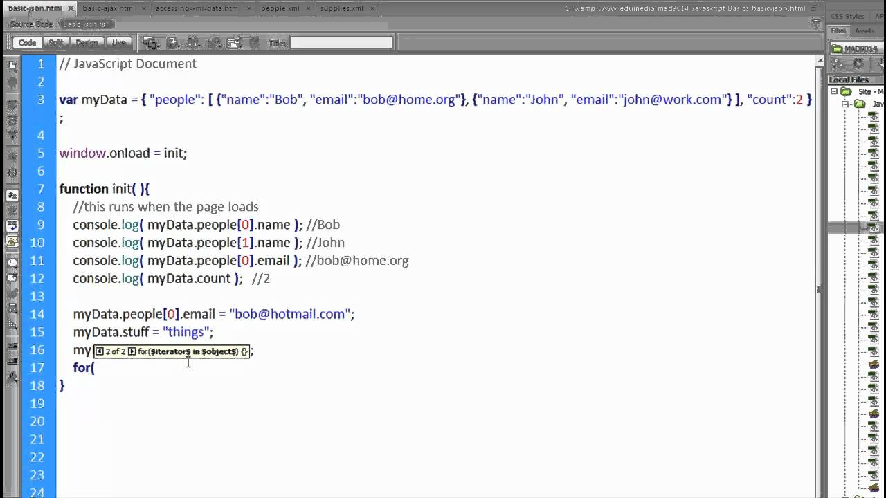Click the Source Code button
886x498 pixels.
31,24
